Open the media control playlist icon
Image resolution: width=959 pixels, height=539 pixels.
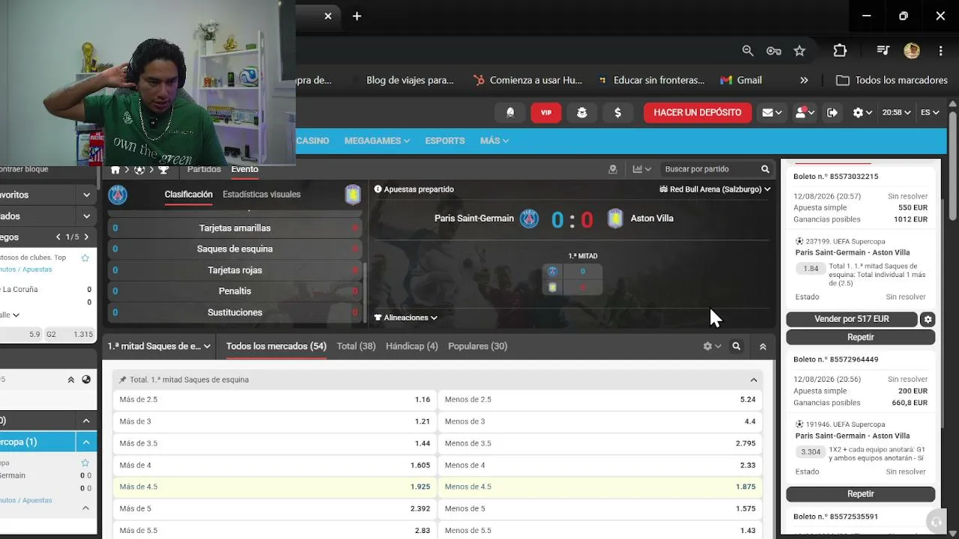(883, 51)
